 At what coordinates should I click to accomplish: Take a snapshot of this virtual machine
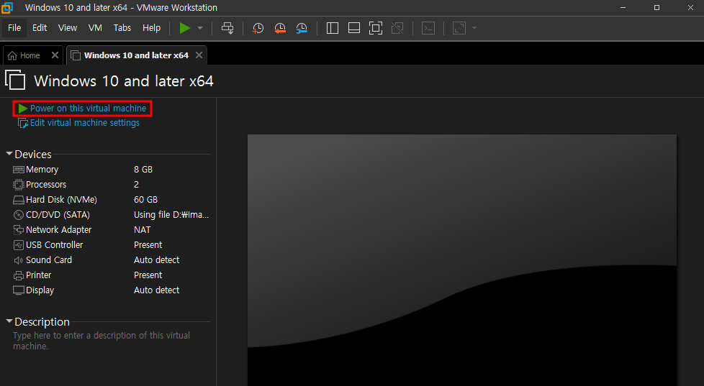(258, 28)
